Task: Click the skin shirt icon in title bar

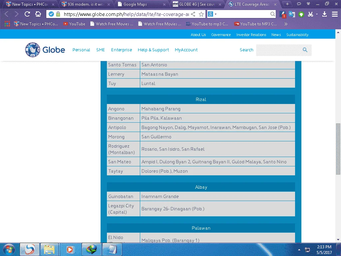Action: 308,4
